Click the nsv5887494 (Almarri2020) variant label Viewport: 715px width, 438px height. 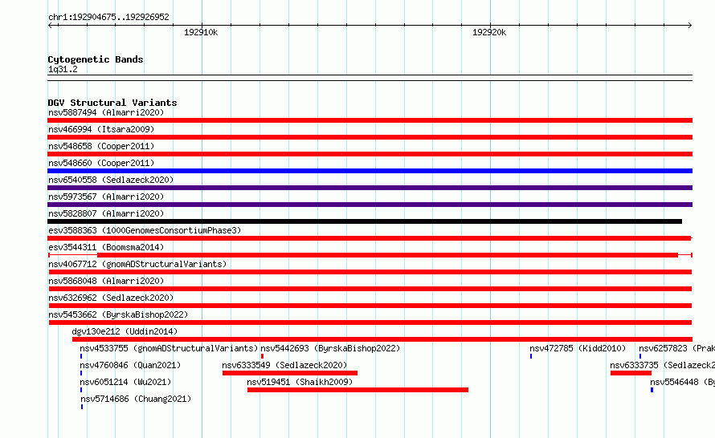(x=106, y=112)
